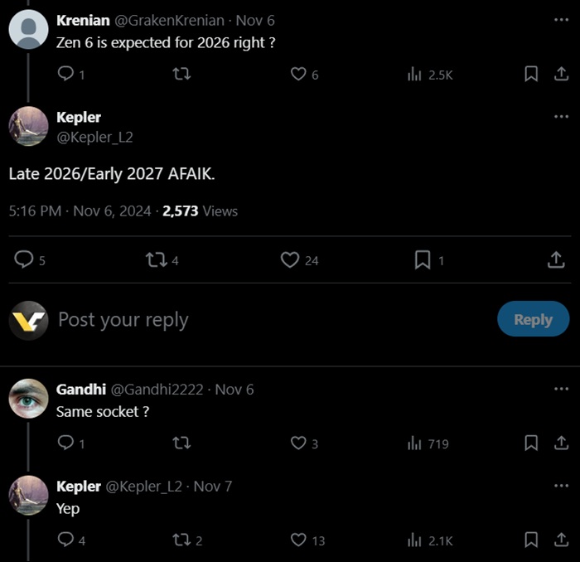Like Gandhi's Same socket reply
The width and height of the screenshot is (580, 562).
[x=299, y=443]
